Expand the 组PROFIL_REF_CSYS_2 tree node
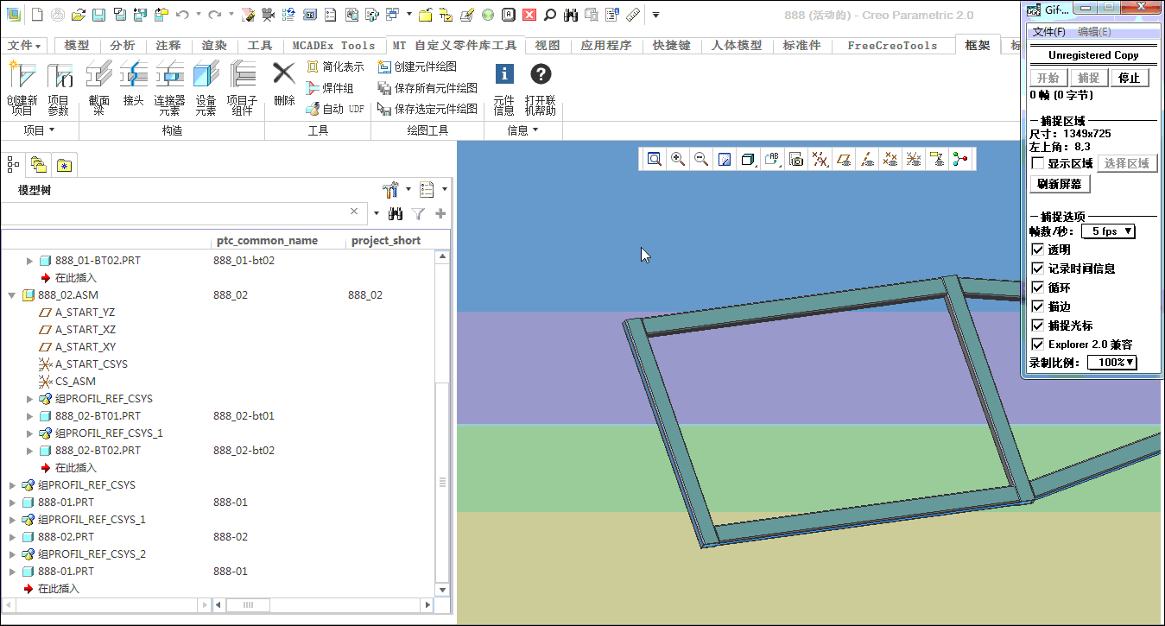Image resolution: width=1165 pixels, height=626 pixels. pyautogui.click(x=12, y=554)
